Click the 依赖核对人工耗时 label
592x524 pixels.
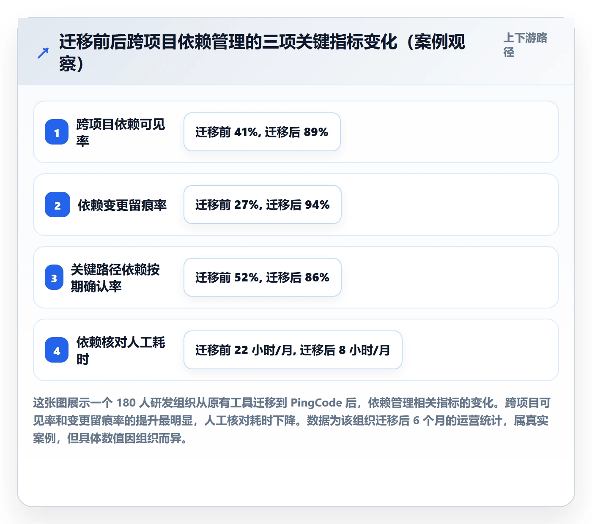pos(121,350)
